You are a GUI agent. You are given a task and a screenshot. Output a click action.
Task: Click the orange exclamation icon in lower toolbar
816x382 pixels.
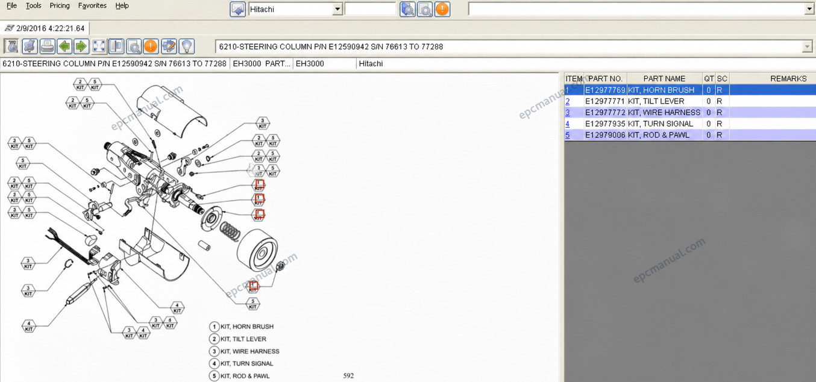151,46
